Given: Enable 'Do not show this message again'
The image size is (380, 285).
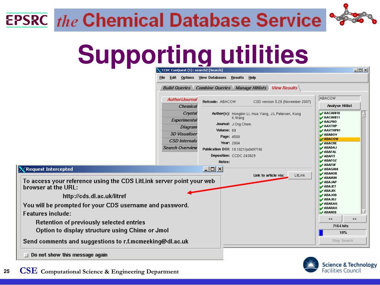Looking at the screenshot, I should [26, 255].
